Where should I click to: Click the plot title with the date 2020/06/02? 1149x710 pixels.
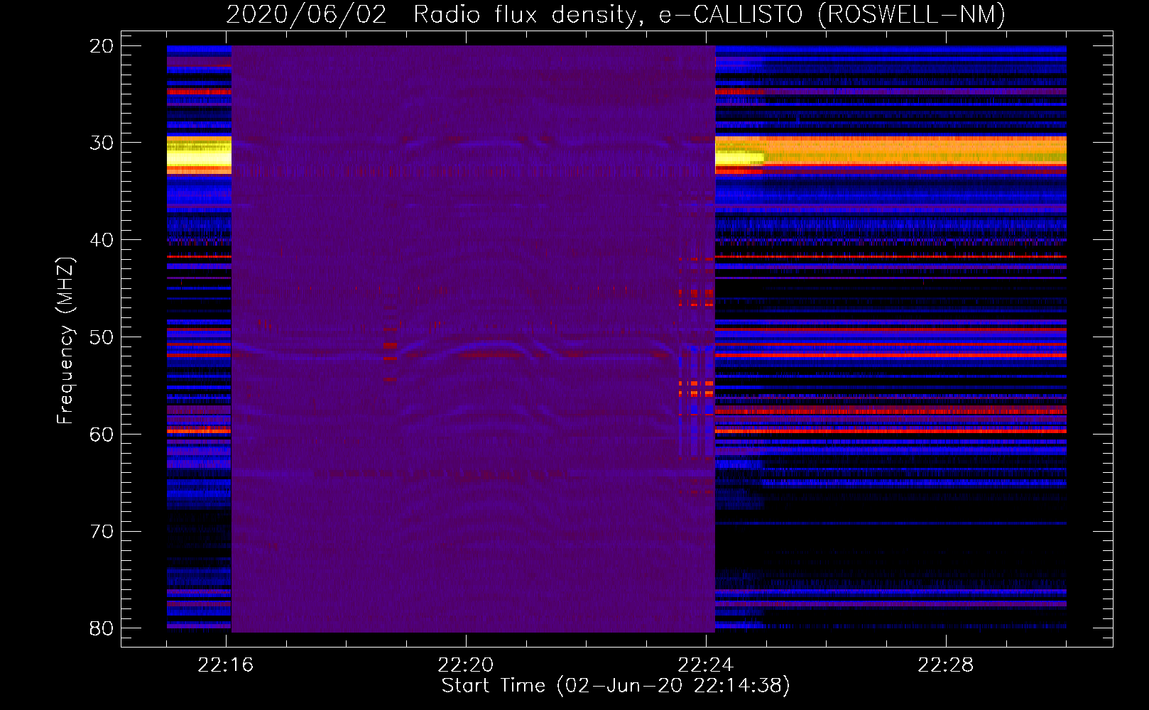615,14
